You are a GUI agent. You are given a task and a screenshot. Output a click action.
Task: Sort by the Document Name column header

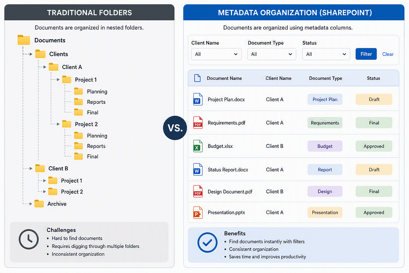point(224,78)
